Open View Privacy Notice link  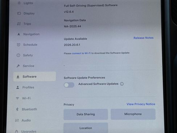click(x=141, y=104)
